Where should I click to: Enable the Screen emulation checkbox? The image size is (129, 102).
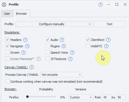pyautogui.click(x=7, y=52)
